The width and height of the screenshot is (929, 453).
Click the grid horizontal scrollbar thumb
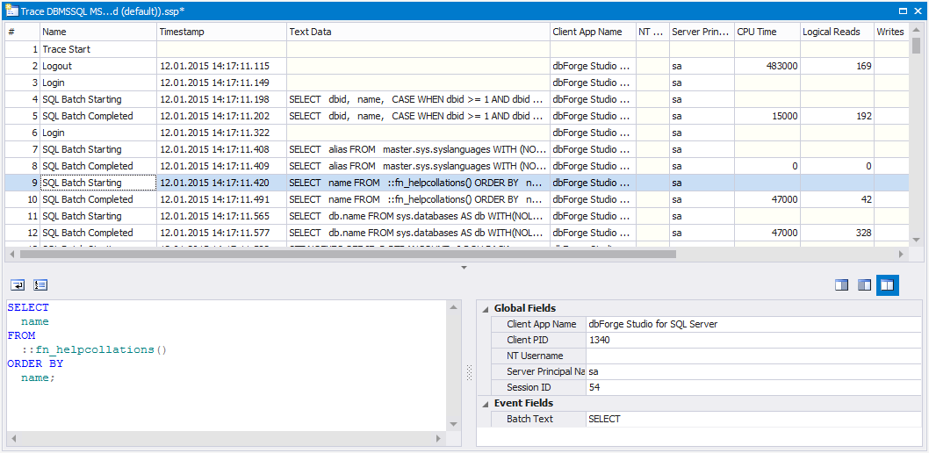pyautogui.click(x=348, y=254)
